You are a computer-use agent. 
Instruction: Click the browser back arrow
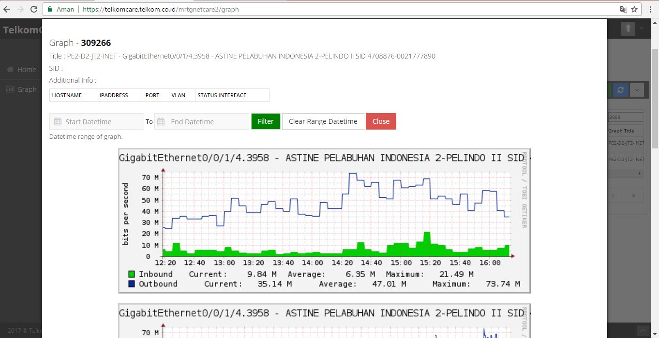pos(7,9)
